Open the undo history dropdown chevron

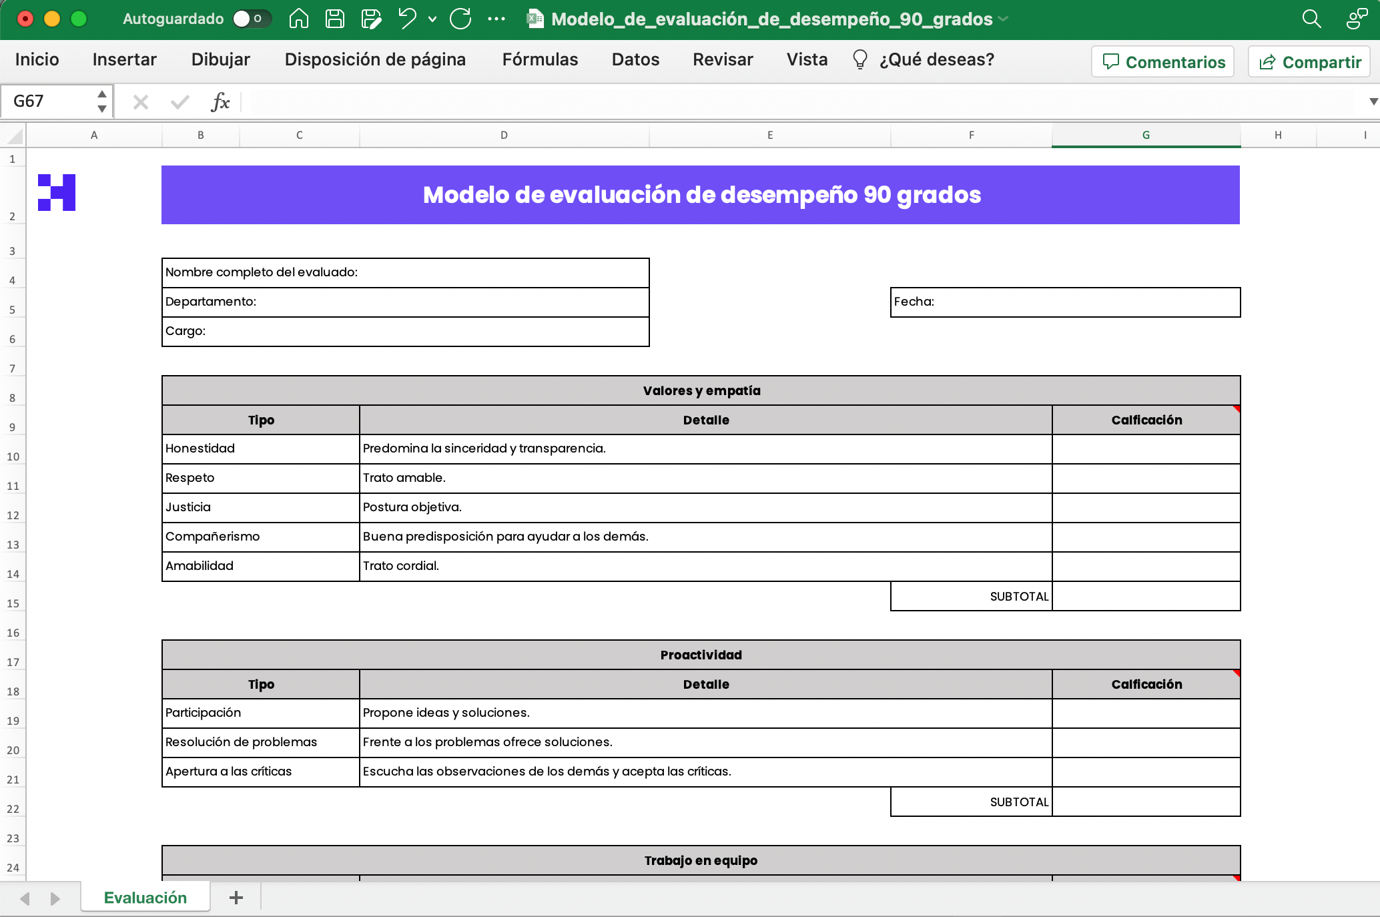[x=431, y=19]
